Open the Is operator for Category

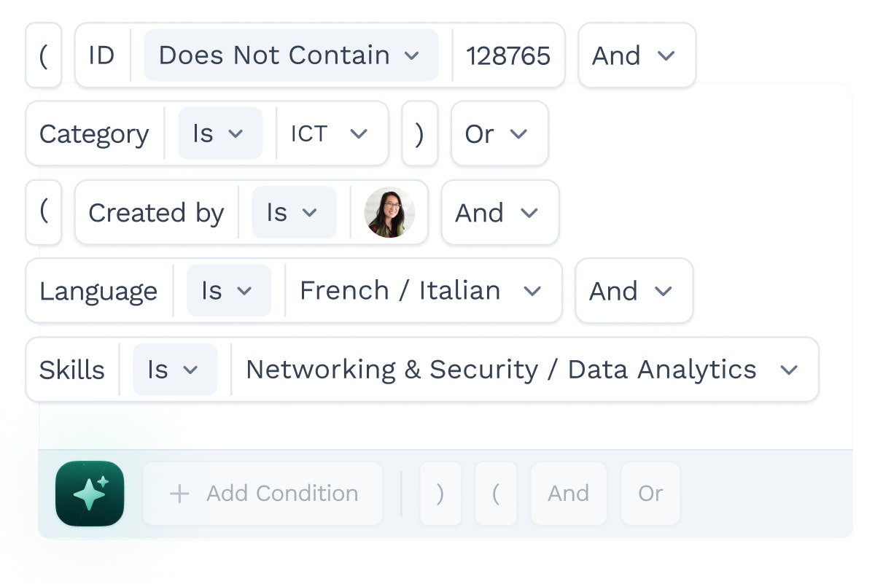point(220,133)
